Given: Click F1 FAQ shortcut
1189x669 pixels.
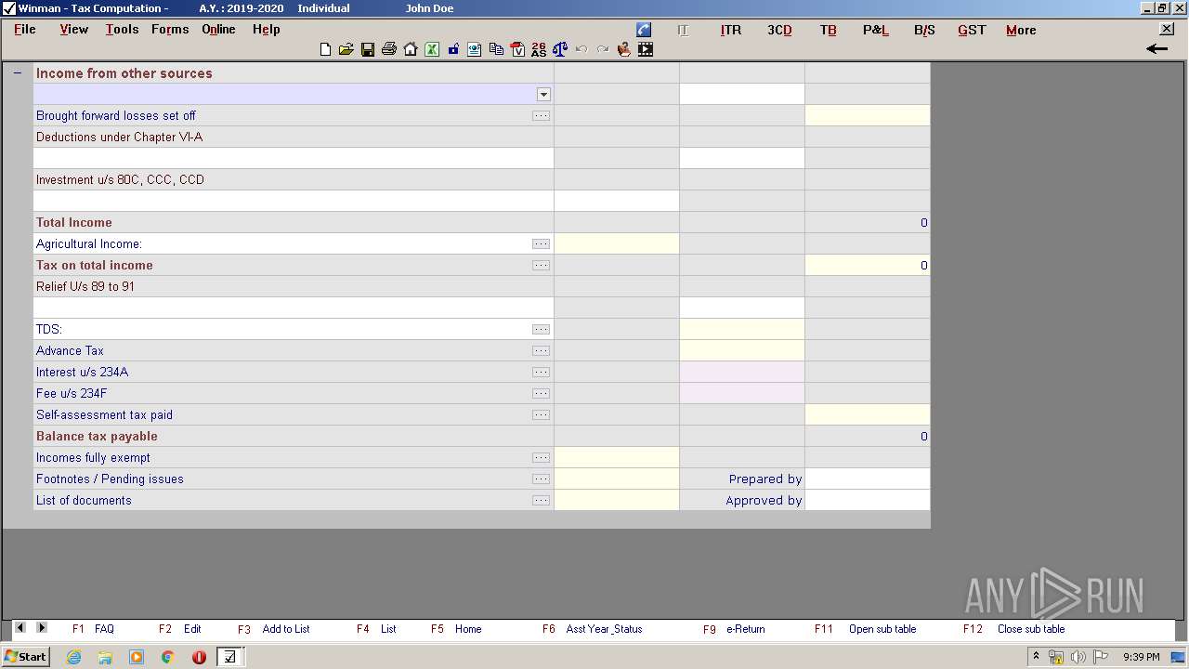Looking at the screenshot, I should point(93,629).
